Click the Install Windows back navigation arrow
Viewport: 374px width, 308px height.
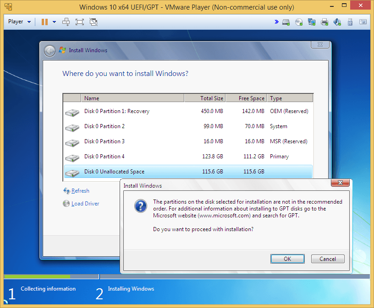click(49, 50)
